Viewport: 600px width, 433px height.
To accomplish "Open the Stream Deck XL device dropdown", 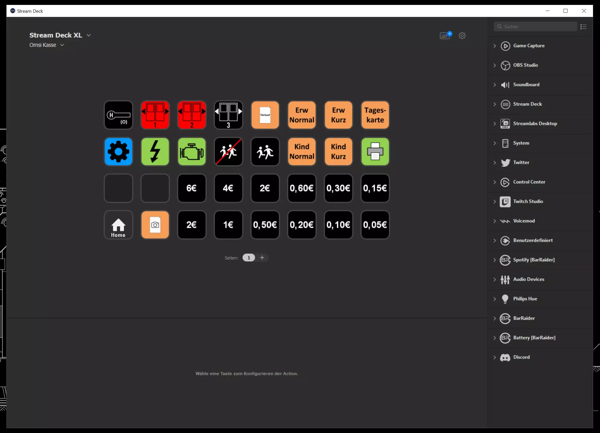I will click(89, 35).
